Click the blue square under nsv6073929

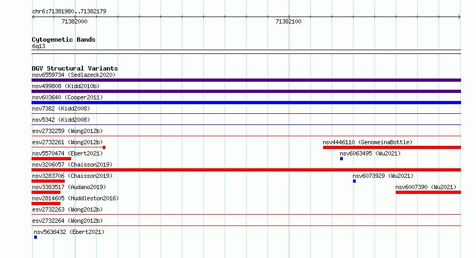[354, 181]
